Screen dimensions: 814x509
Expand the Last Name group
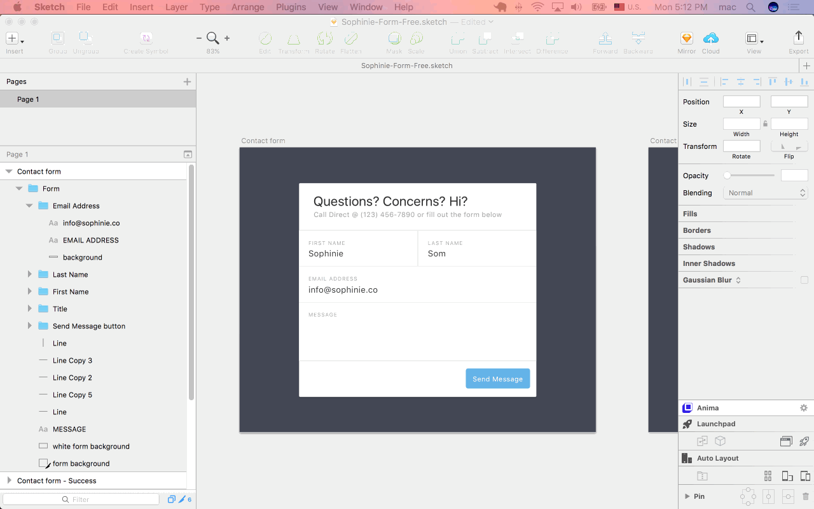[x=29, y=274]
